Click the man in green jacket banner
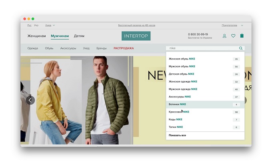The width and height of the screenshot is (272, 162). [x=108, y=100]
